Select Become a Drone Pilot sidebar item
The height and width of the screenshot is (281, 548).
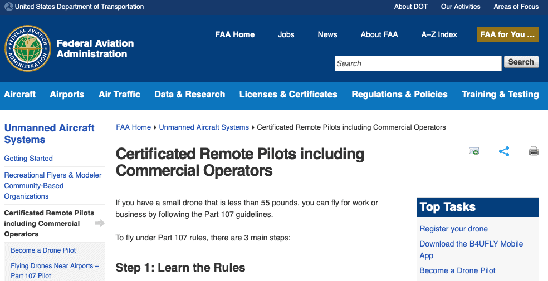(43, 250)
